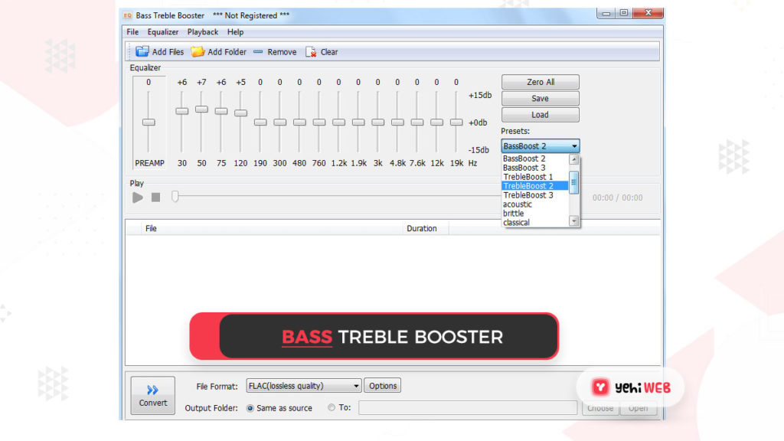Click the output folder path field
The height and width of the screenshot is (441, 784).
tap(467, 408)
